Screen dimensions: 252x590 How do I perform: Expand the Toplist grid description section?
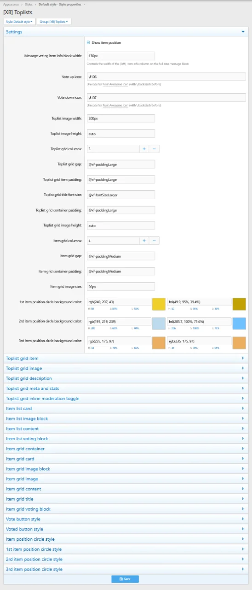(x=126, y=378)
